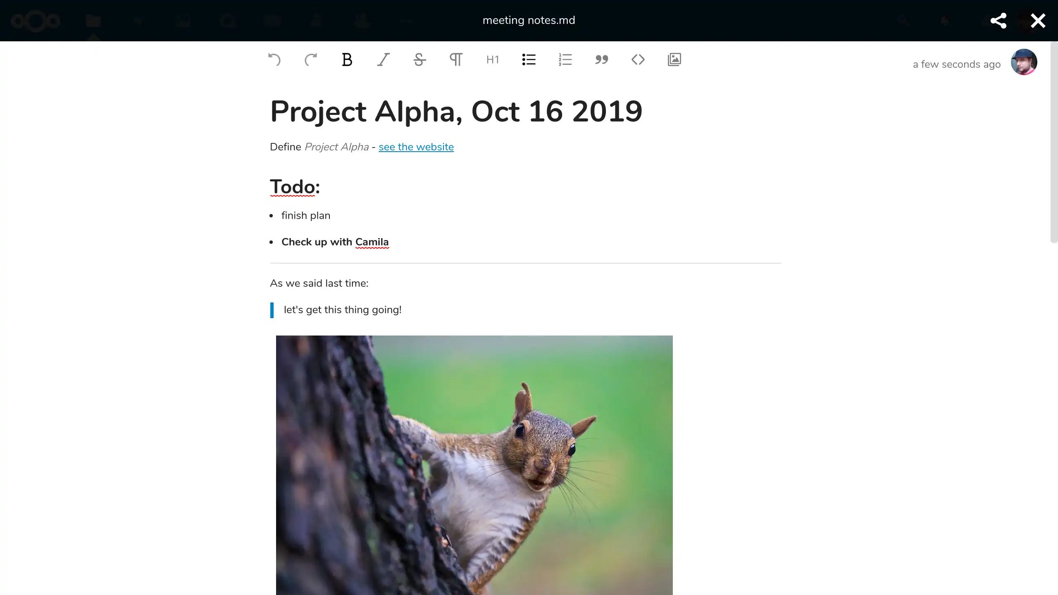The width and height of the screenshot is (1058, 595).
Task: Insert a blockquote
Action: click(602, 59)
